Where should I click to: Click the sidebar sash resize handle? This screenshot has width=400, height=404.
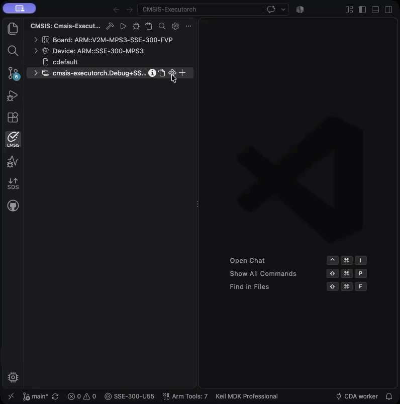pyautogui.click(x=197, y=204)
